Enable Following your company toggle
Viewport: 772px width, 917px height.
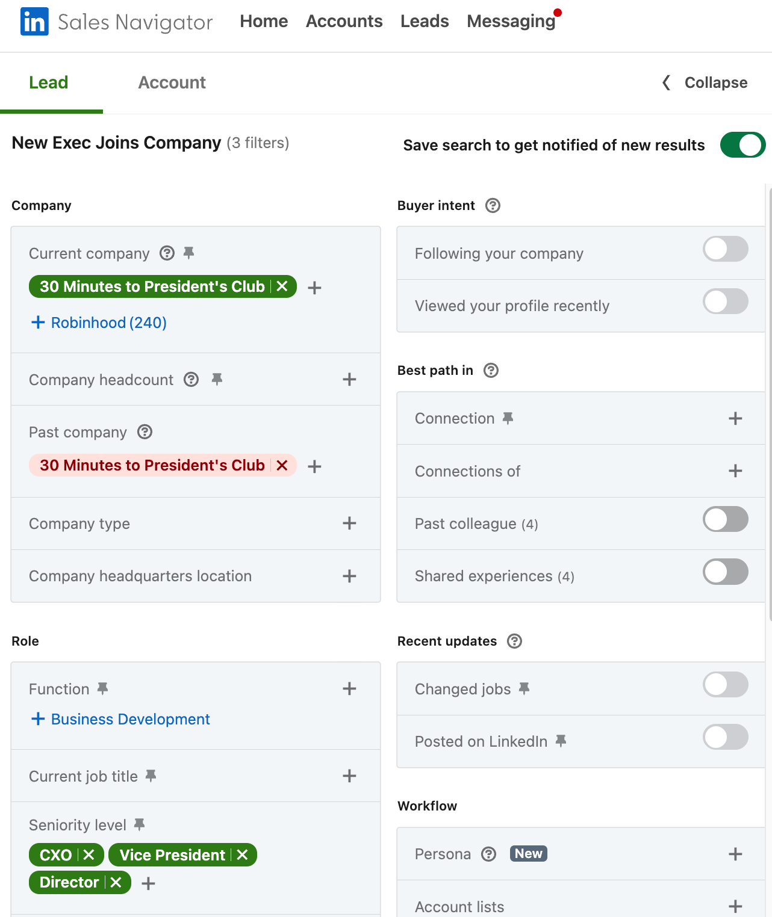tap(726, 249)
